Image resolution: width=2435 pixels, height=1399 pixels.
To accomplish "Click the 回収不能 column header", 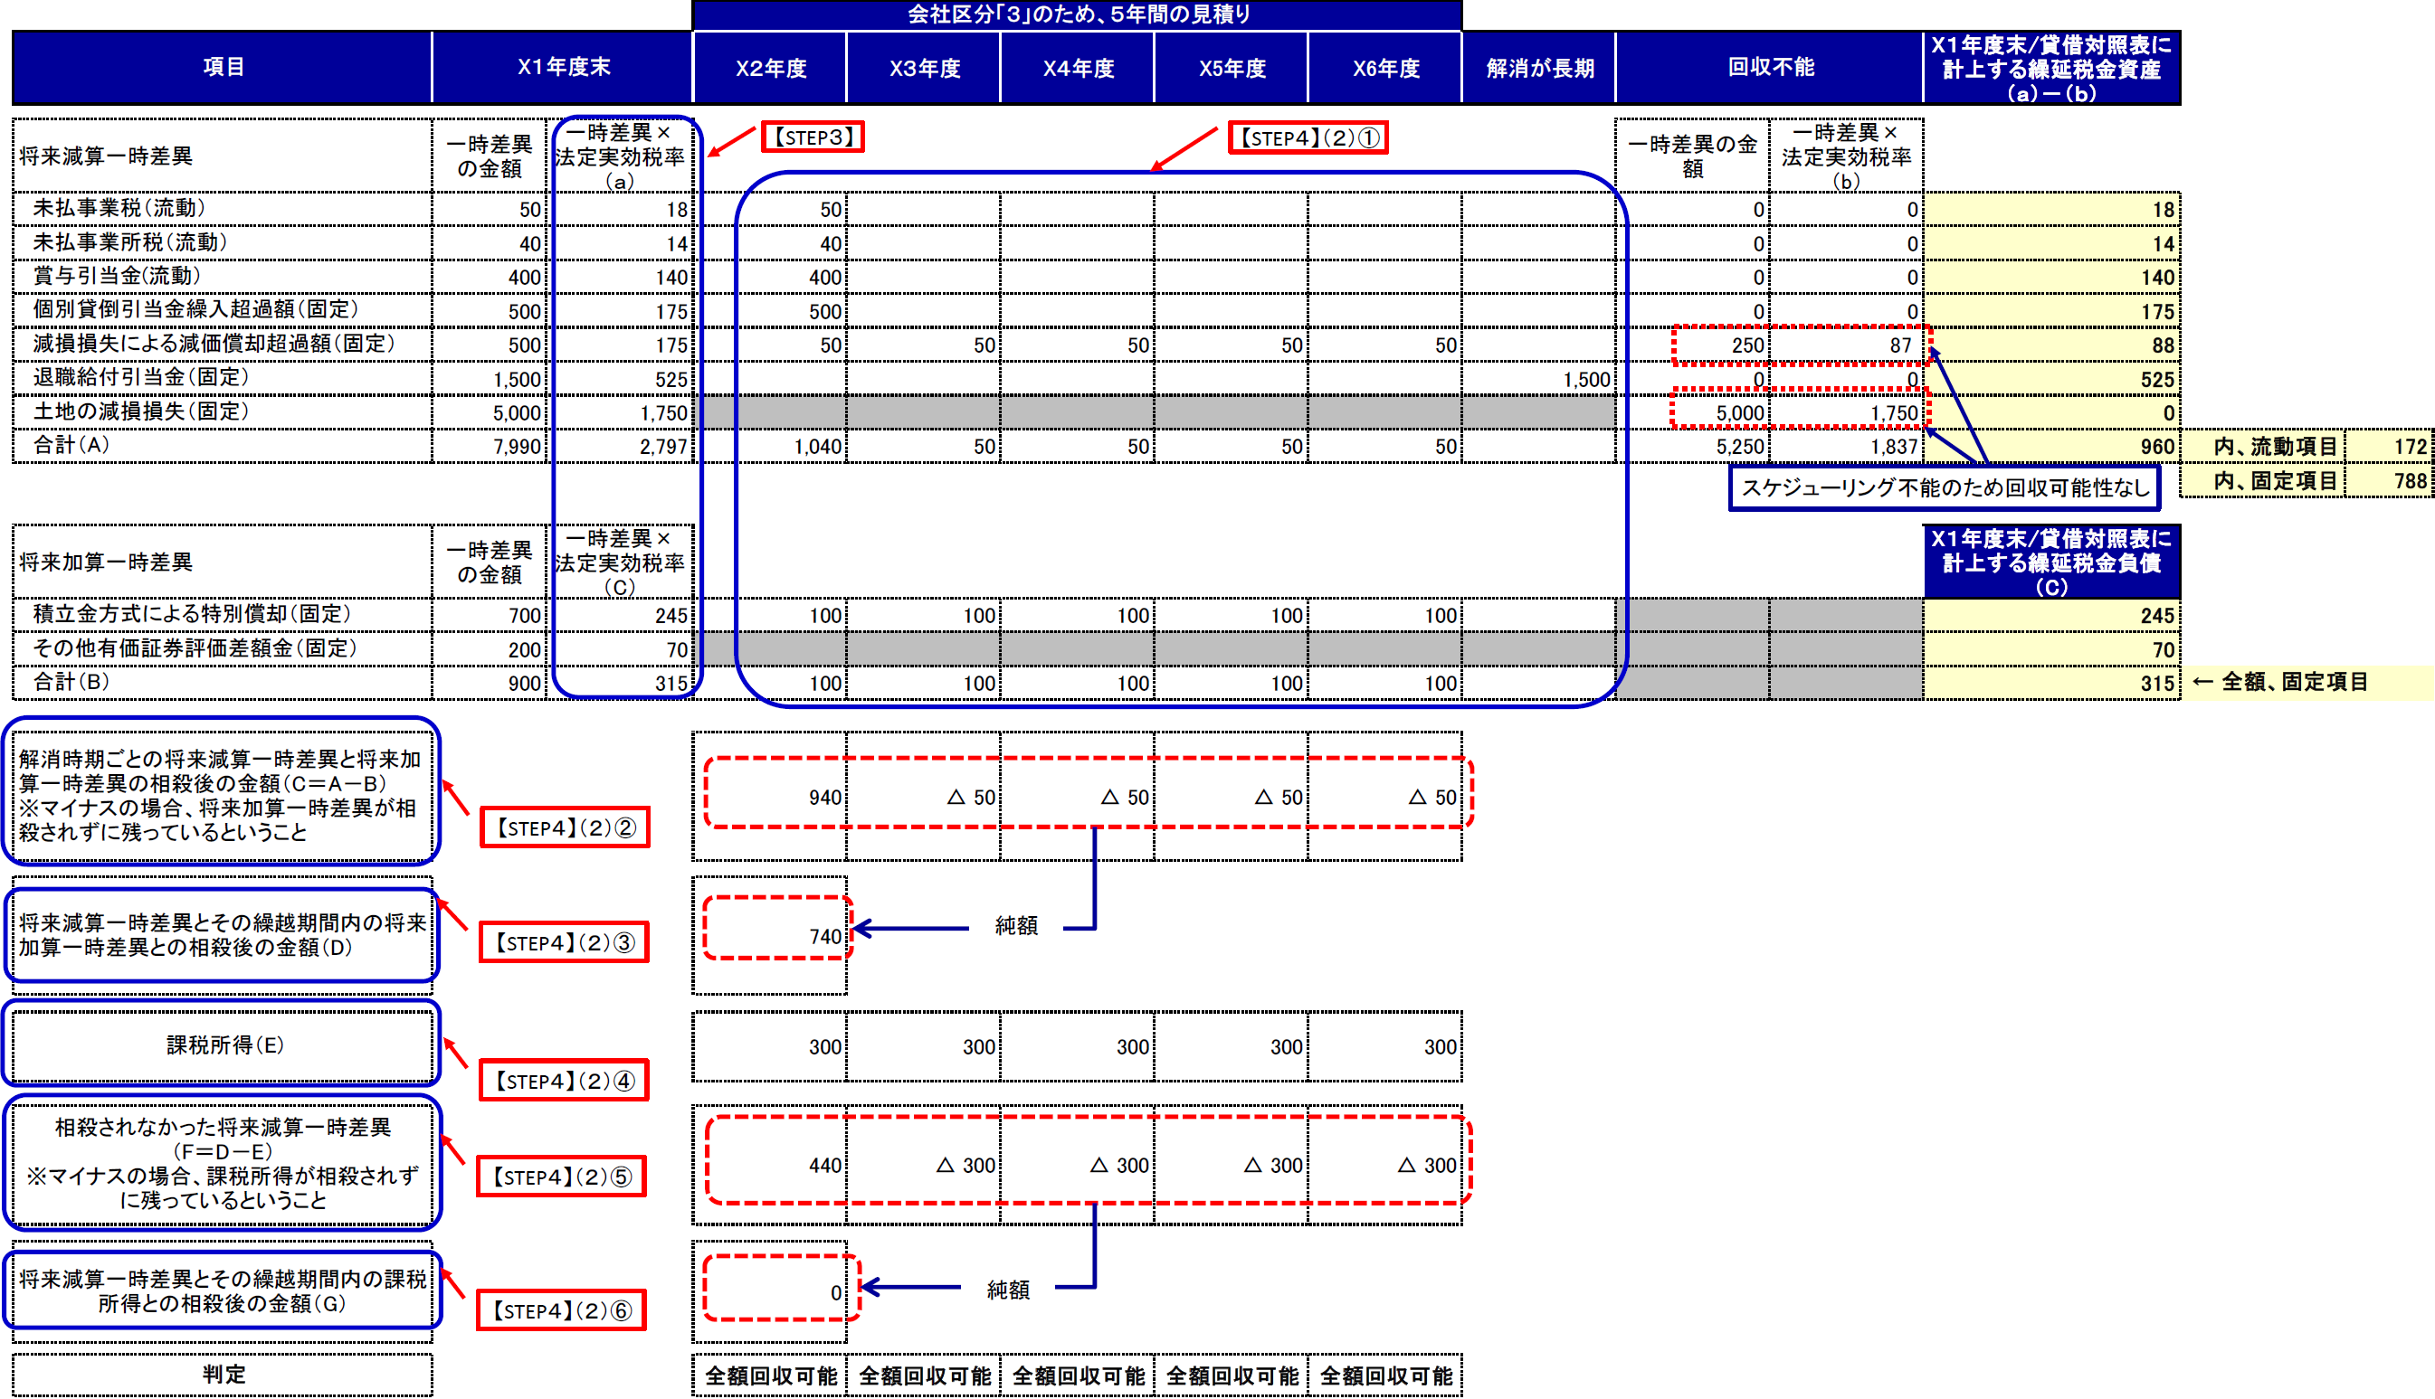I will [1770, 67].
